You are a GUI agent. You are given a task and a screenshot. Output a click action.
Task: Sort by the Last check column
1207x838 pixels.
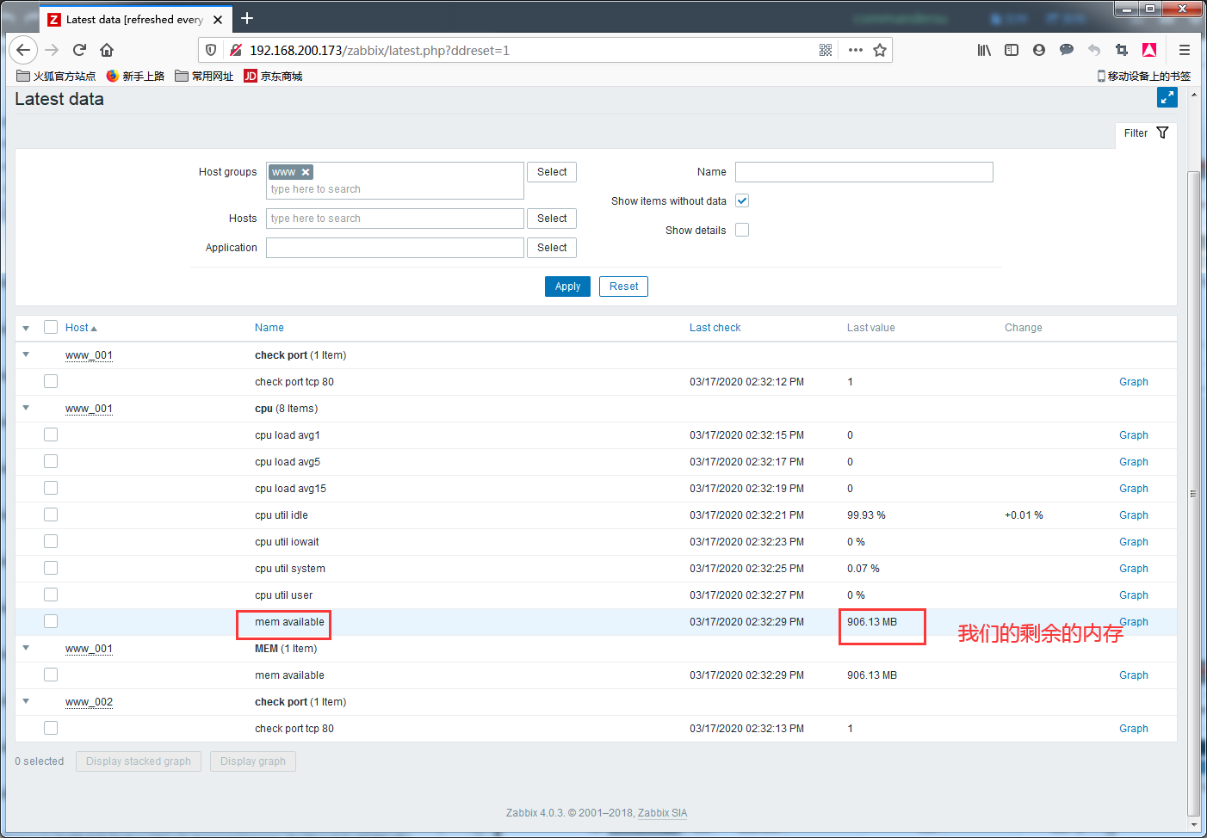(x=715, y=328)
